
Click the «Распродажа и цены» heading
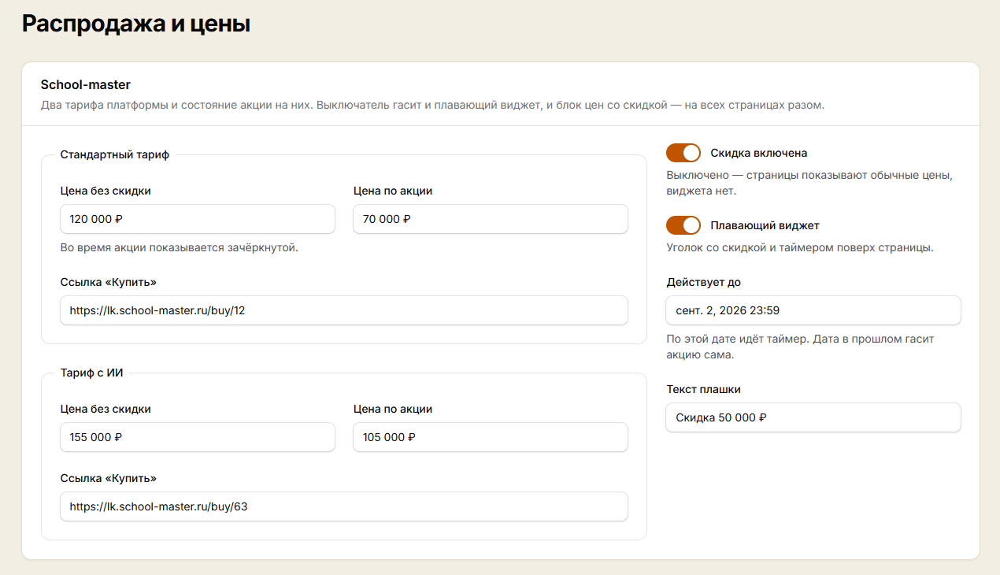136,24
